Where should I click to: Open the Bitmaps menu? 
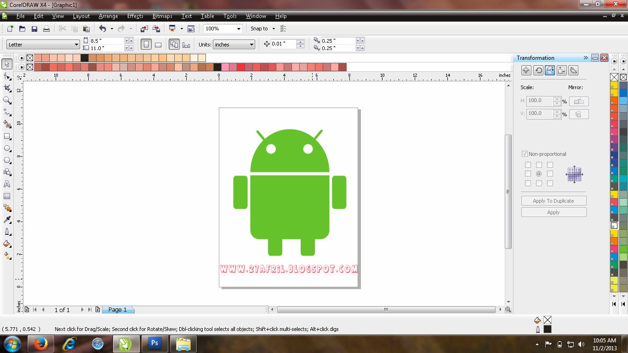[x=162, y=16]
